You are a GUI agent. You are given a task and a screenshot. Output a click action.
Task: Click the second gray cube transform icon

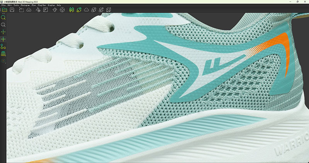coord(101,10)
